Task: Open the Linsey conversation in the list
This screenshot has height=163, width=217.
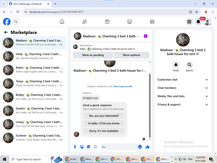Action: (x=34, y=124)
